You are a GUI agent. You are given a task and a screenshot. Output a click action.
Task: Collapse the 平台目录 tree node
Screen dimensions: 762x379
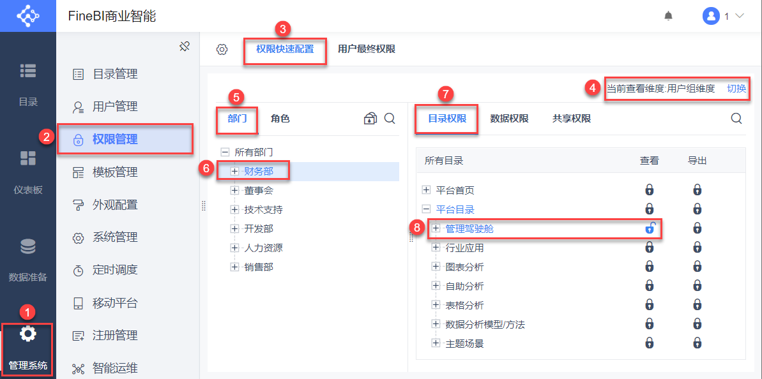427,209
